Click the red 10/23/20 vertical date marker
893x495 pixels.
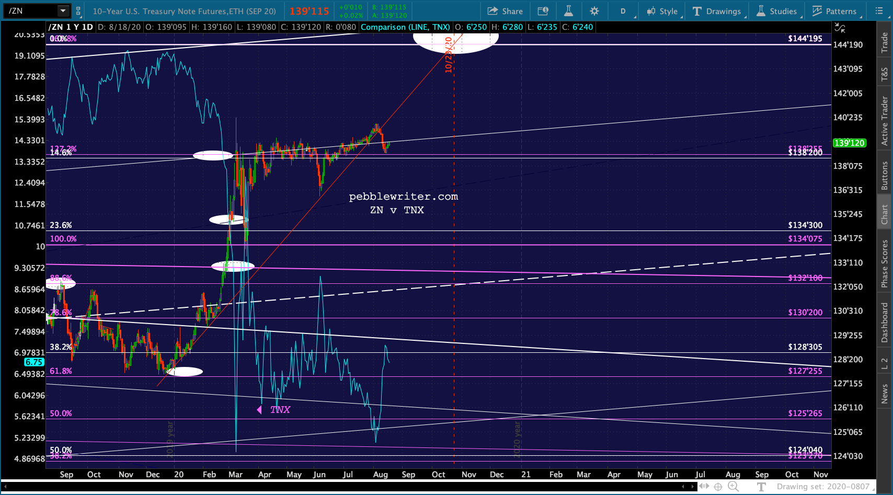[449, 54]
